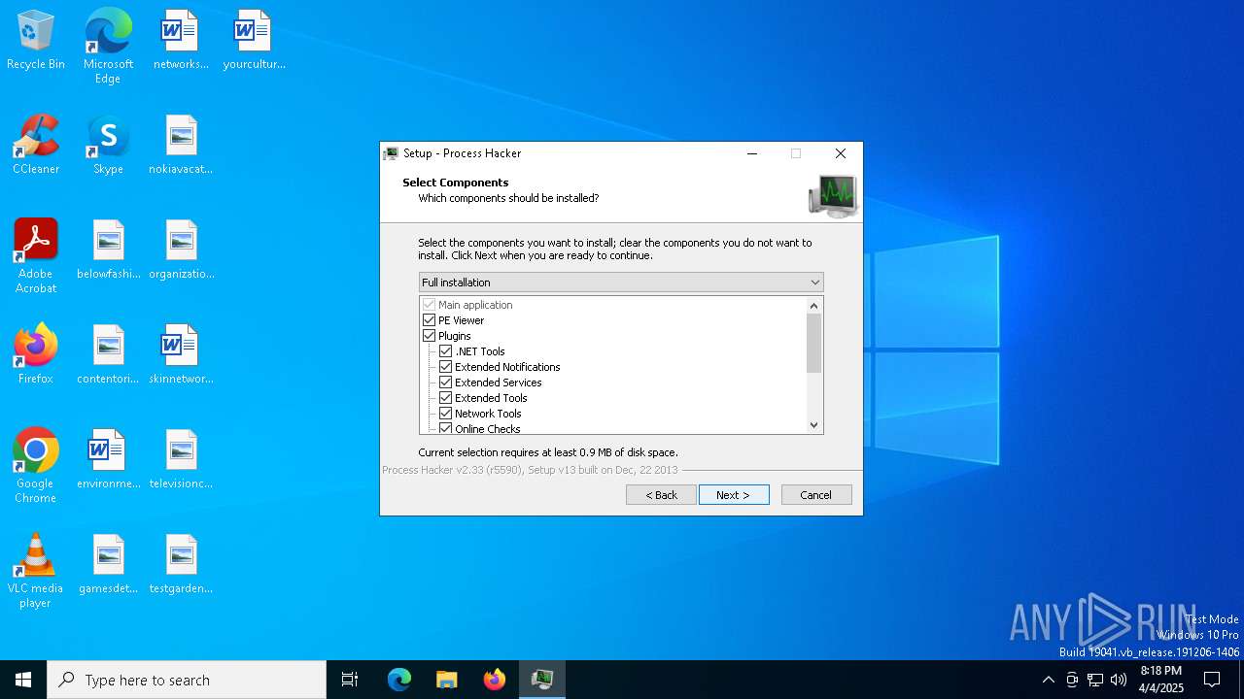Image resolution: width=1244 pixels, height=699 pixels.
Task: Open the Full installation type dropdown
Action: (x=621, y=283)
